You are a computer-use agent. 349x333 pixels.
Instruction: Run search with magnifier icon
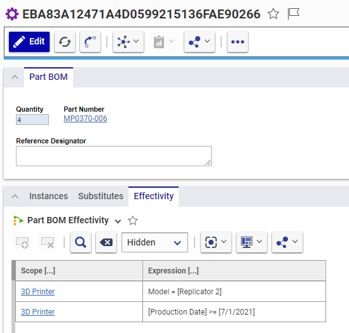pyautogui.click(x=81, y=242)
